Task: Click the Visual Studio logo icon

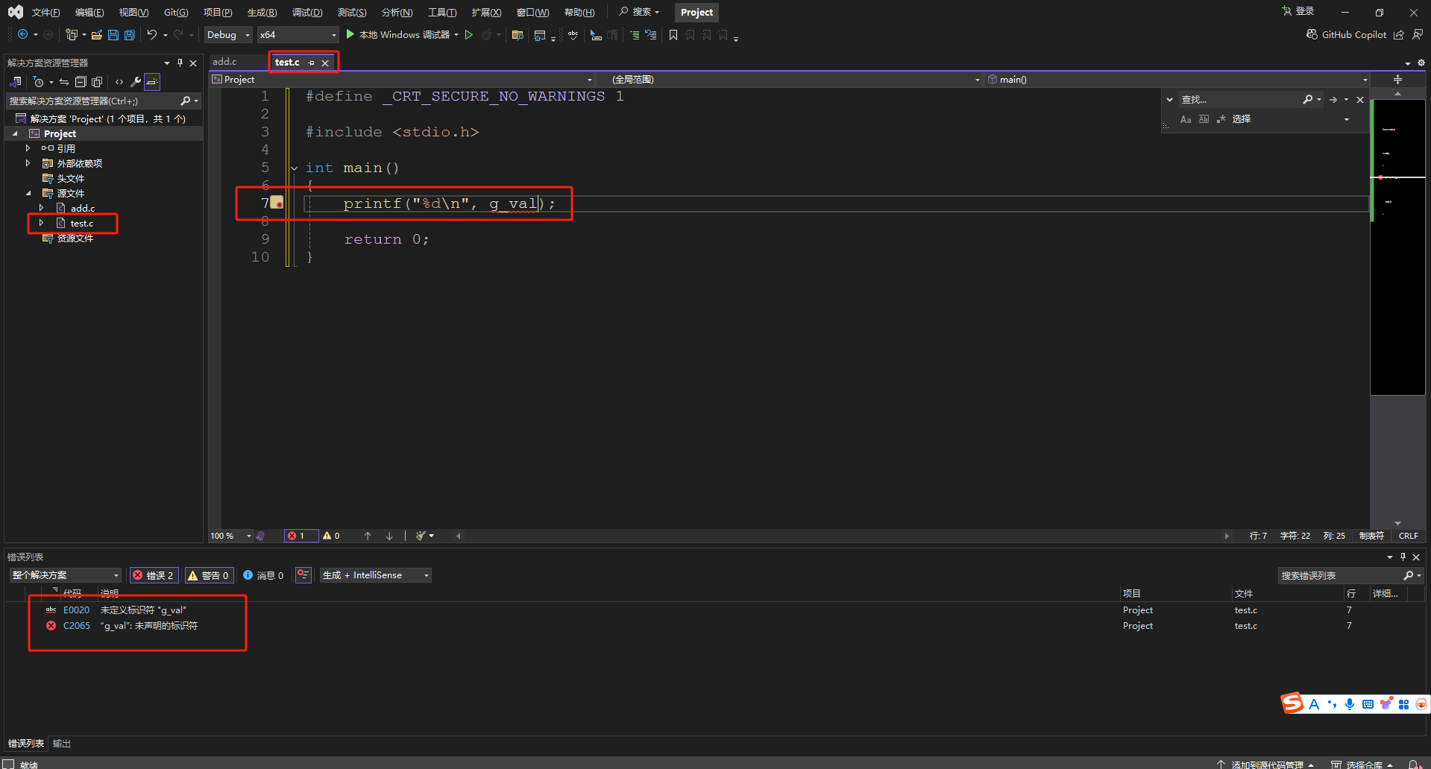Action: [16, 12]
